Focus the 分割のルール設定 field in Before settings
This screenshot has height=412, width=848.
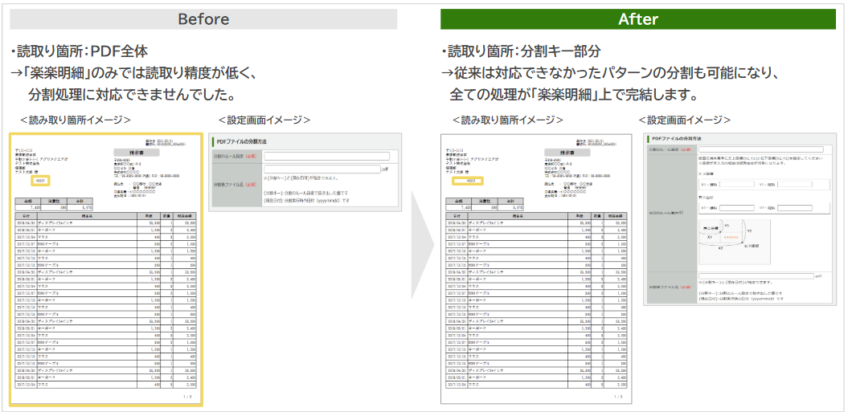(326, 156)
